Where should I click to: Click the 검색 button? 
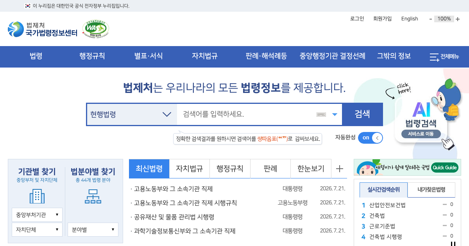[362, 114]
